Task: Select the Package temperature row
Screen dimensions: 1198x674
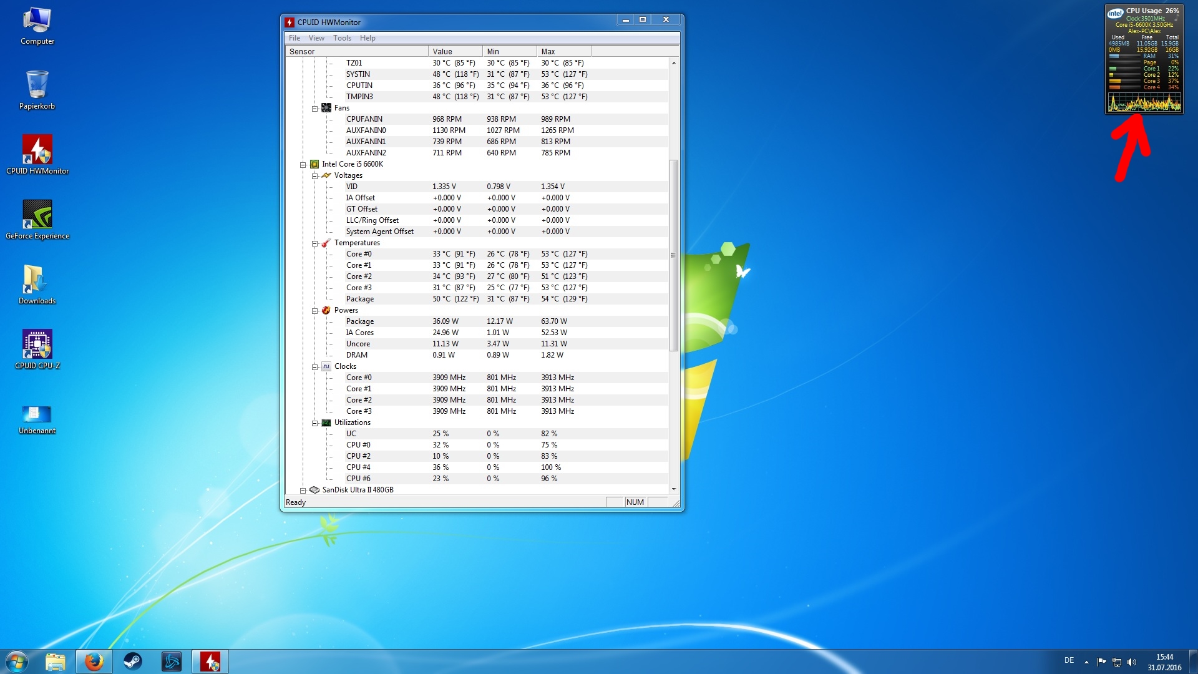Action: (x=360, y=299)
